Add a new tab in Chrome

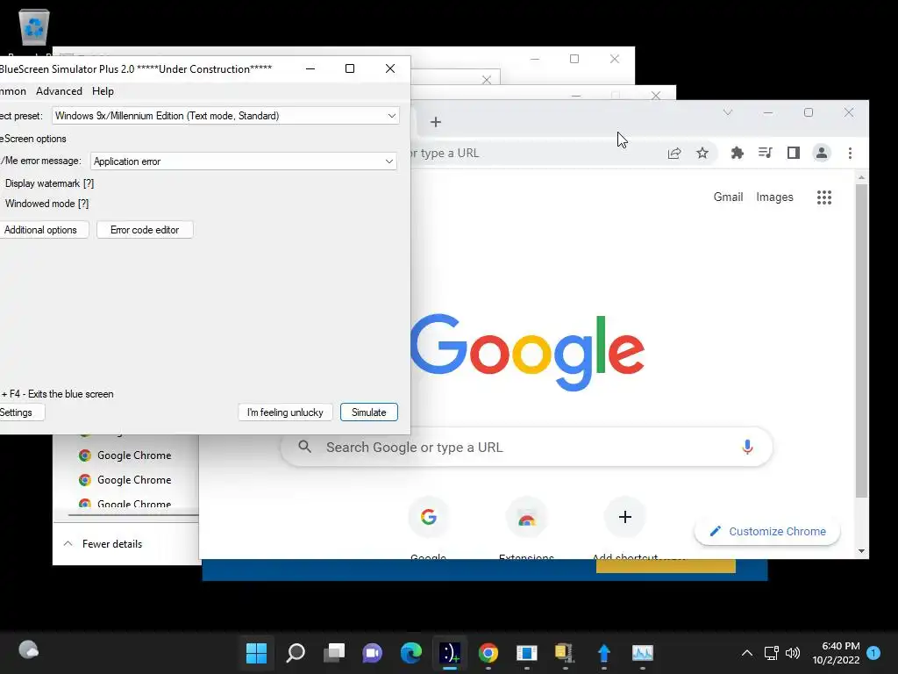(435, 122)
